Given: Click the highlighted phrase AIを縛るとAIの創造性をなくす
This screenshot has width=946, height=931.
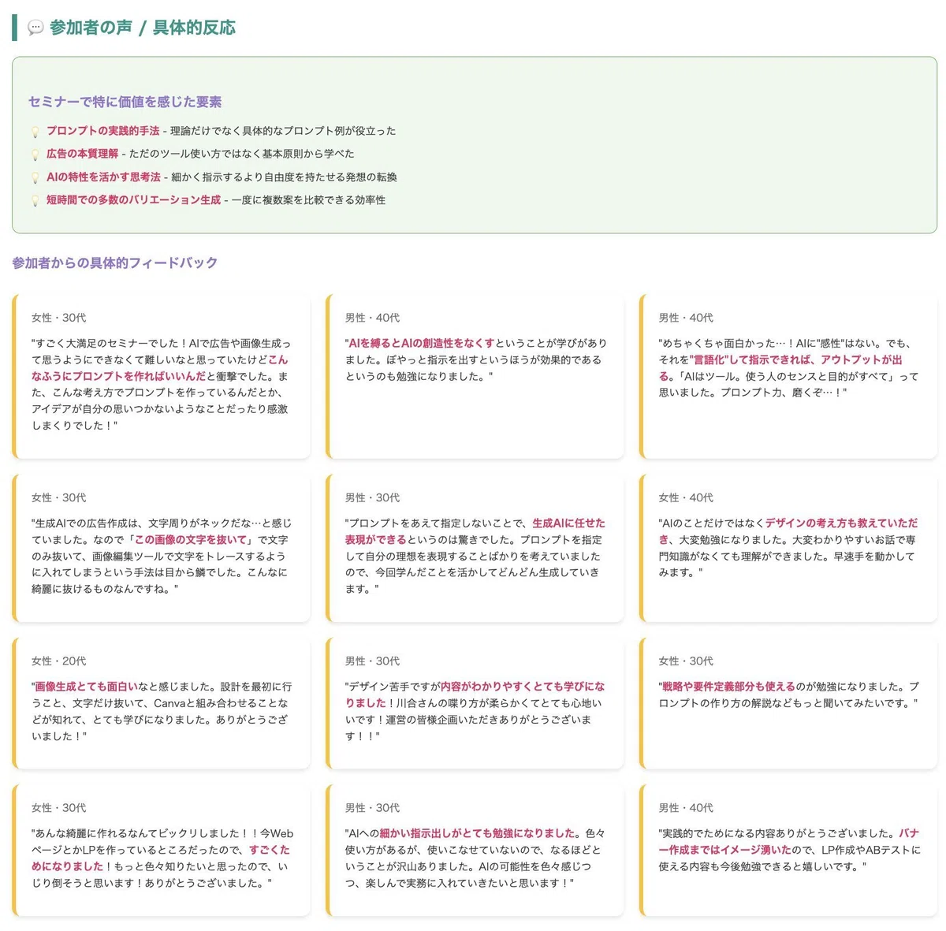Looking at the screenshot, I should (422, 343).
